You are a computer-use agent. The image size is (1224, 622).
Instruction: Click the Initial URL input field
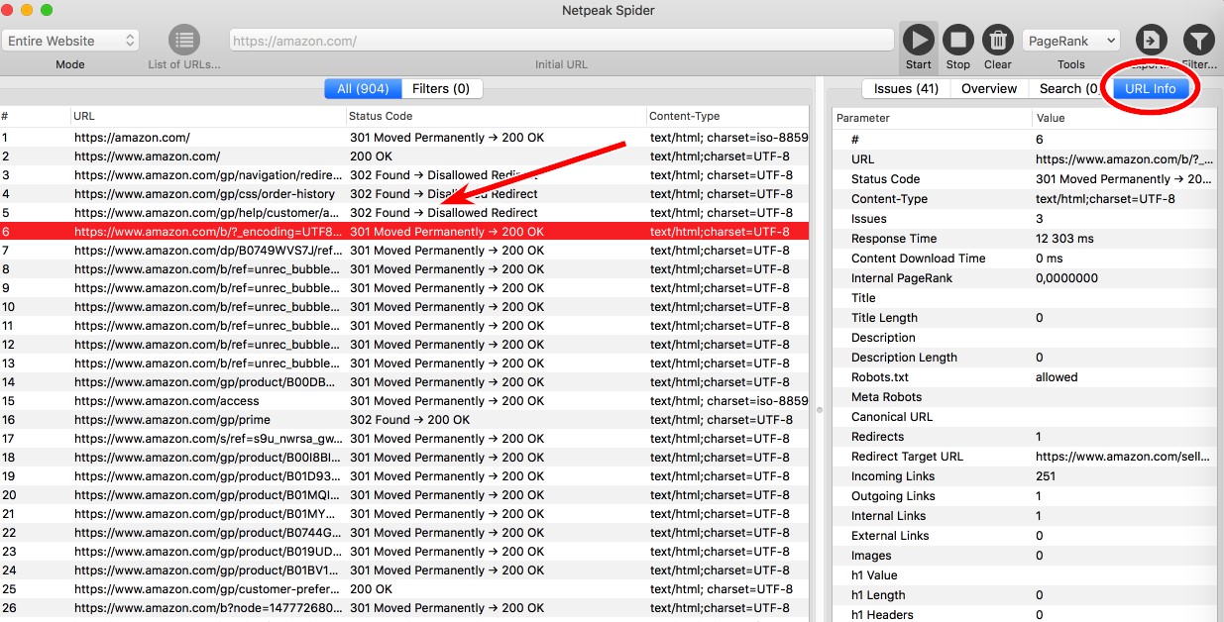tap(562, 41)
